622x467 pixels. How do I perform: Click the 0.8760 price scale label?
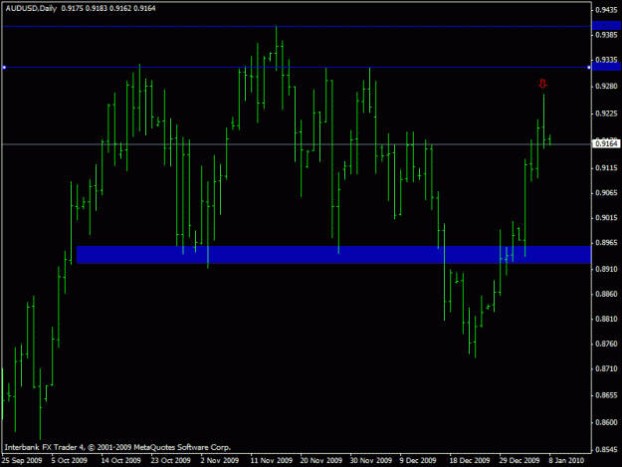point(606,344)
